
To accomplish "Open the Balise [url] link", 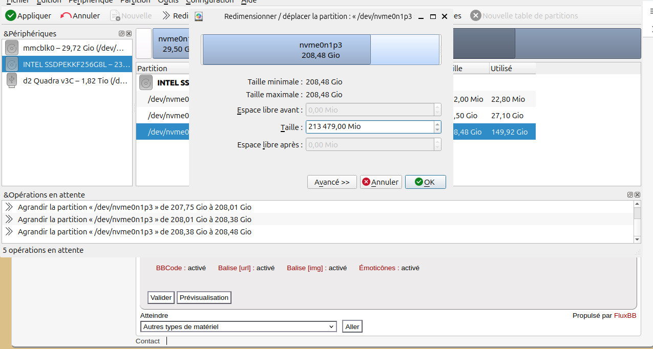I will coord(235,268).
